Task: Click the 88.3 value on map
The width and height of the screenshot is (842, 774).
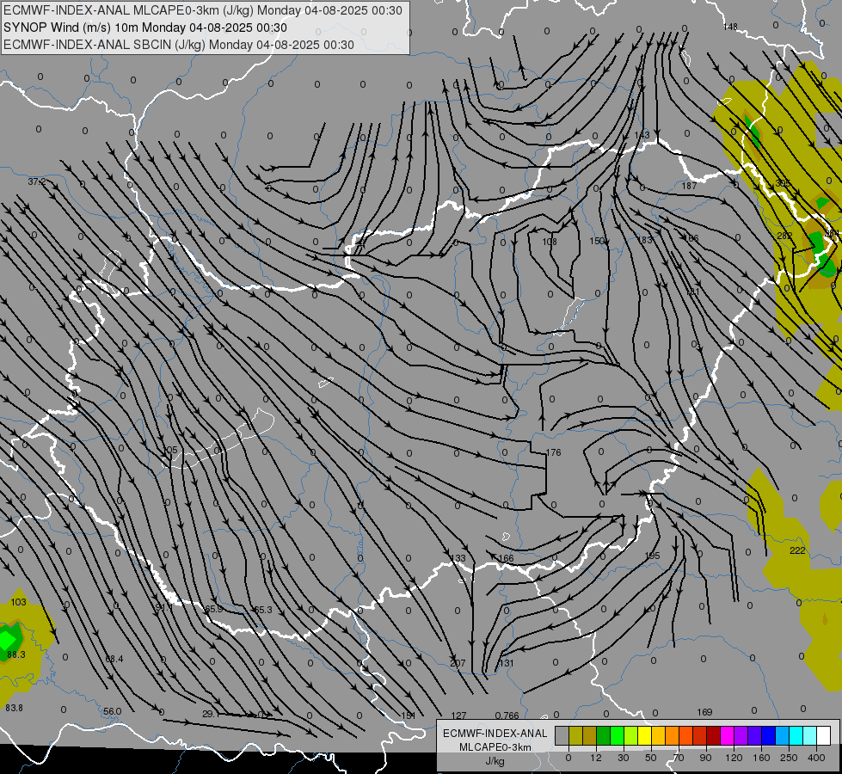Action: coord(16,654)
